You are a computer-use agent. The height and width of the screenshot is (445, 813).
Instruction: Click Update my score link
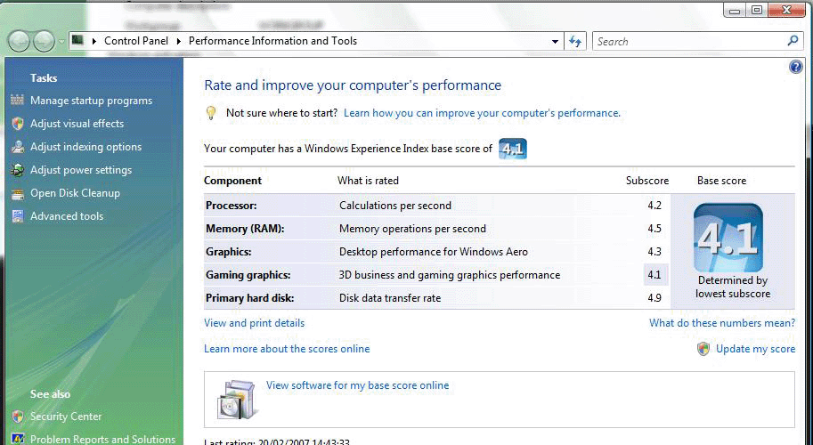pos(755,349)
